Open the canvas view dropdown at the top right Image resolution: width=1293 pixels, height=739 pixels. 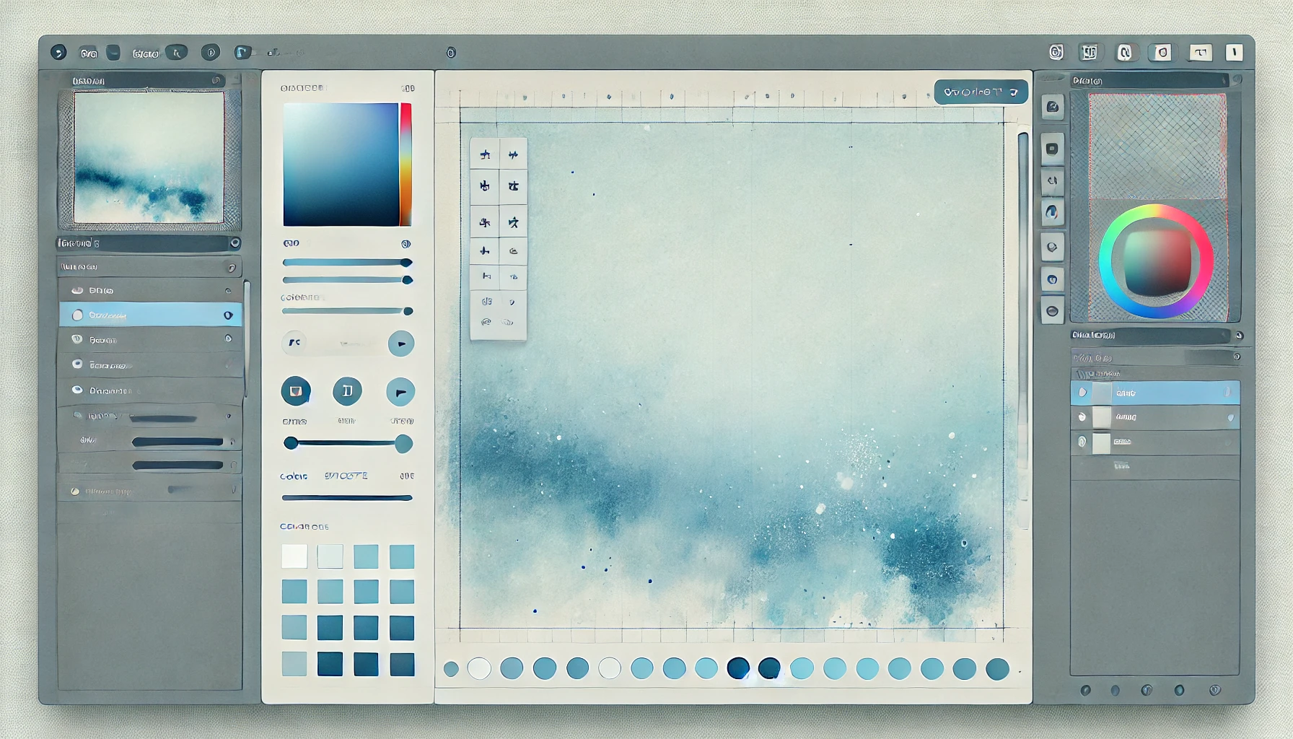tap(981, 92)
